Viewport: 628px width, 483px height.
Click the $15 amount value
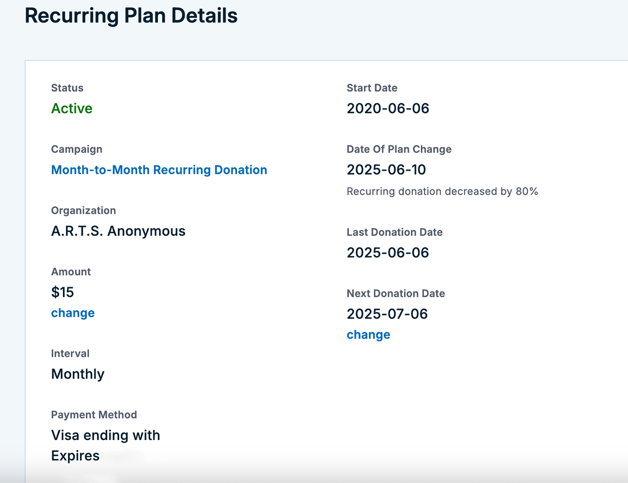coord(63,292)
